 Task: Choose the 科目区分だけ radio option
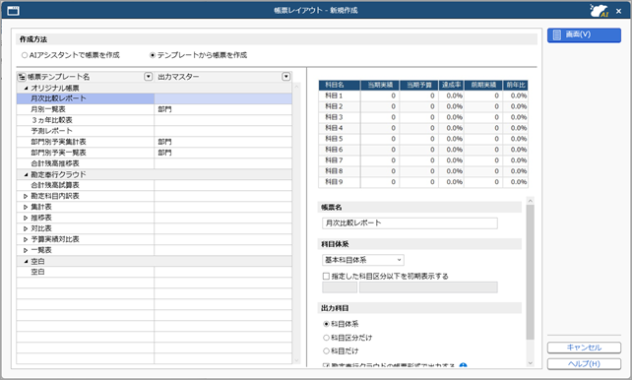326,338
